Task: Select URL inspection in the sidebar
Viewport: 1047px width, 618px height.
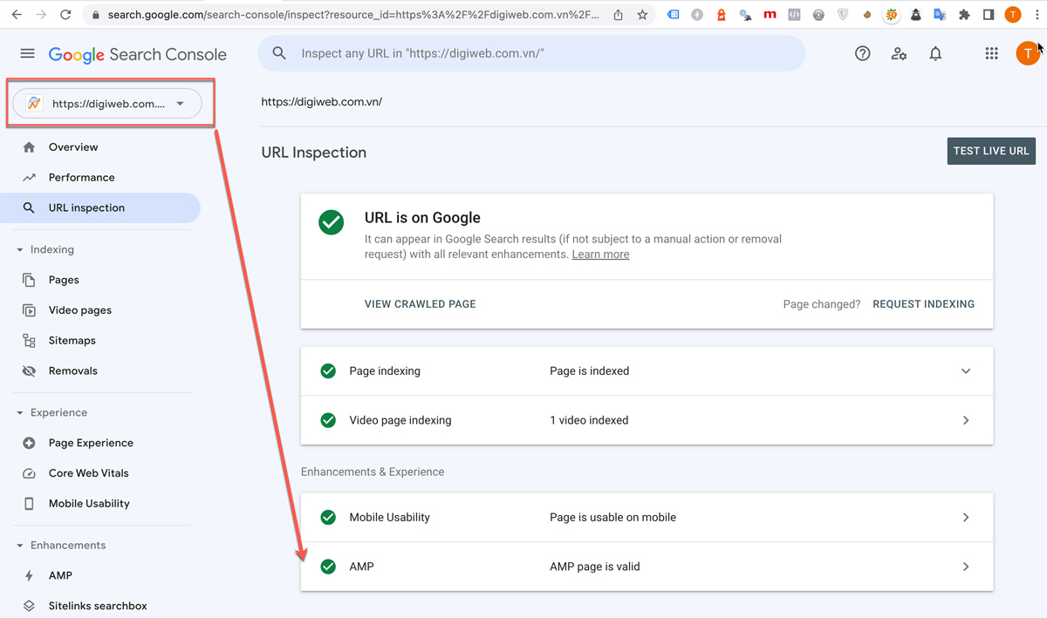Action: click(100, 207)
